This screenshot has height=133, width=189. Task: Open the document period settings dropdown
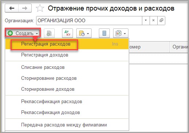coord(84,33)
